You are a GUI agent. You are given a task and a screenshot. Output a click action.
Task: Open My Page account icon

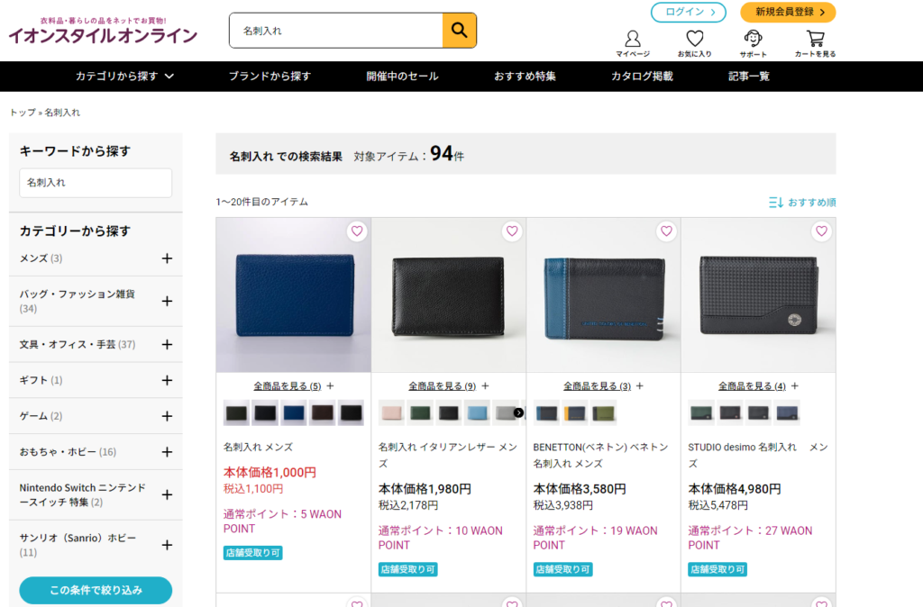pyautogui.click(x=633, y=43)
